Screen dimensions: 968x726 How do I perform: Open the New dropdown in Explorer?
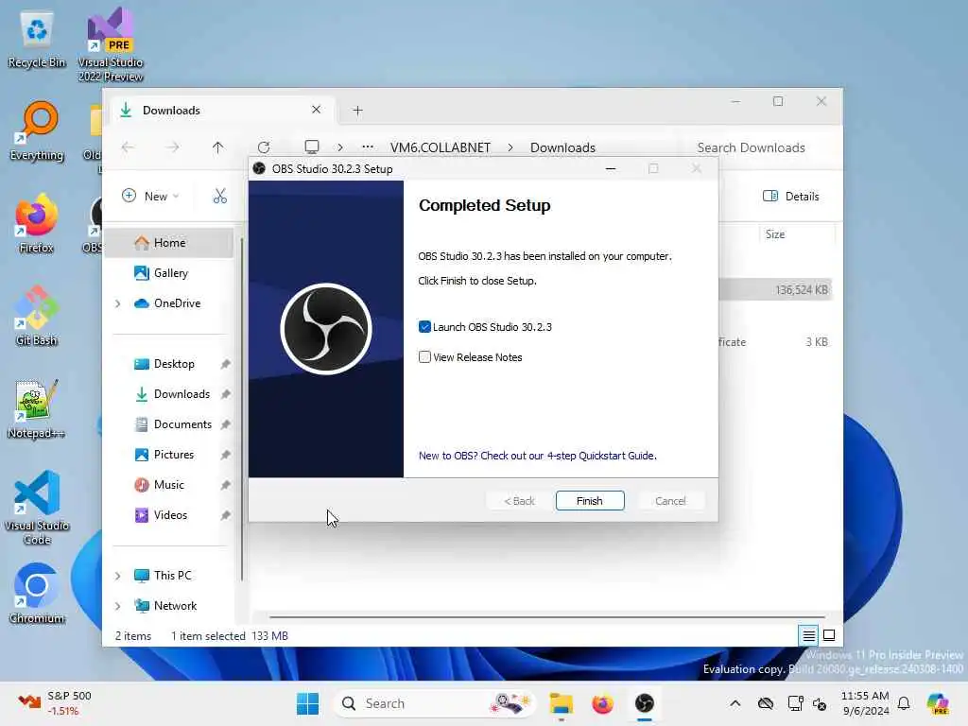pyautogui.click(x=150, y=197)
